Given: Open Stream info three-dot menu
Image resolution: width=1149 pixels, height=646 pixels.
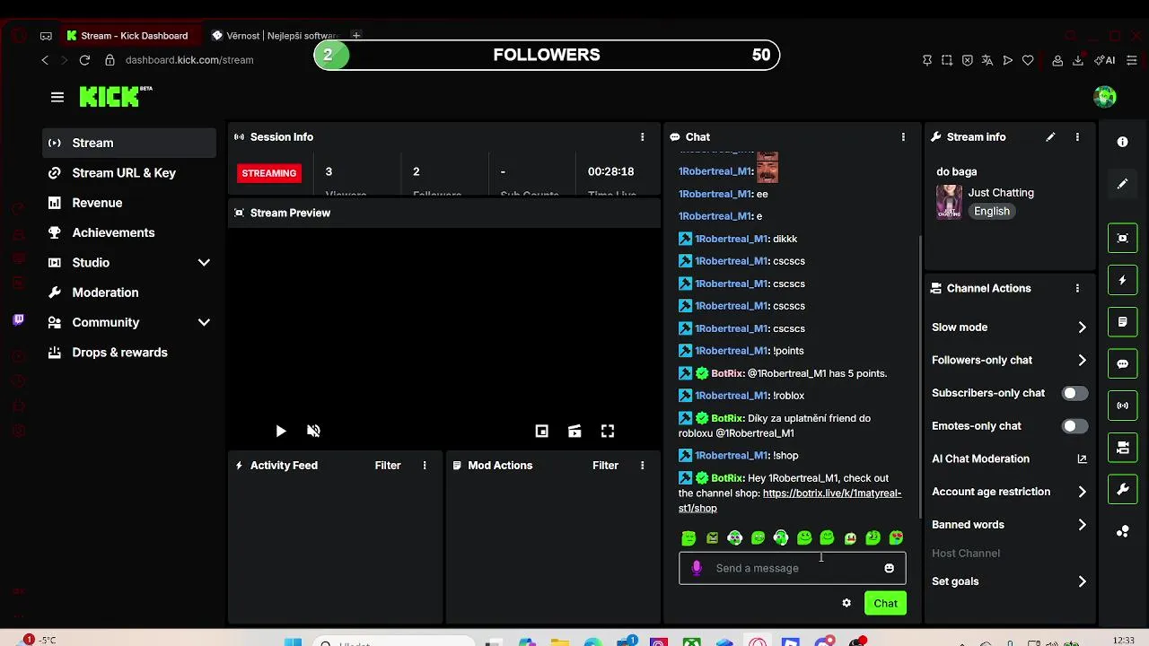Looking at the screenshot, I should tap(1077, 137).
